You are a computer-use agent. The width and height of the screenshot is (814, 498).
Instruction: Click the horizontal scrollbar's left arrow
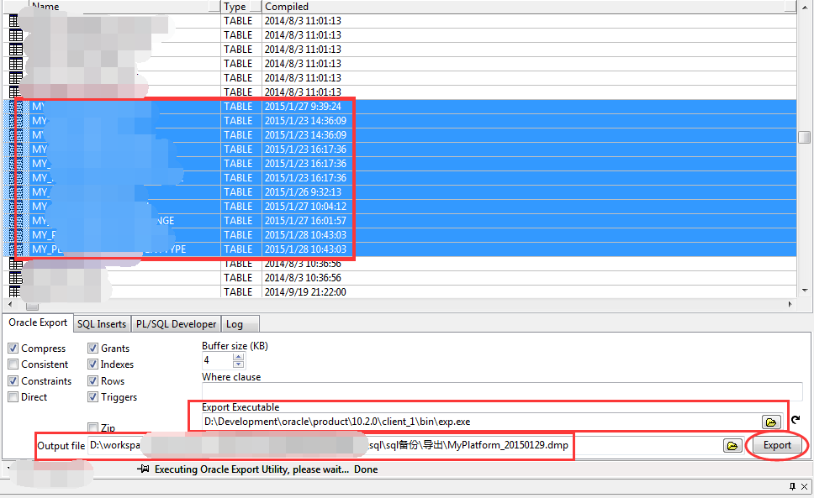click(9, 304)
